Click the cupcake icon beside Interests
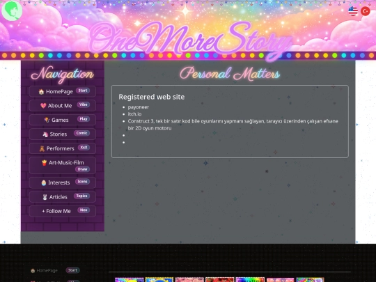Screen dimensions: 376x282 (x=44, y=182)
